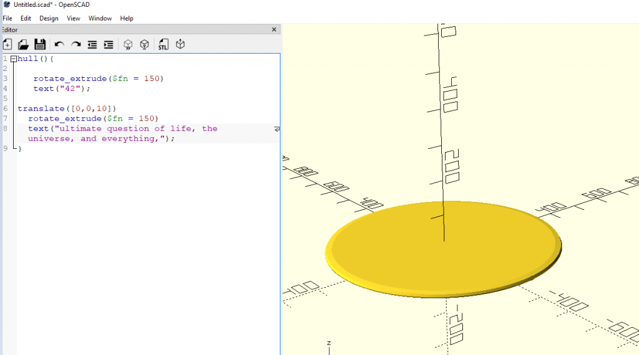Open the Window menu
The width and height of the screenshot is (639, 355).
100,18
